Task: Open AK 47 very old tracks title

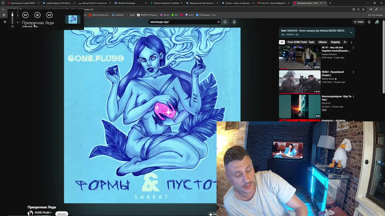Action: (336, 49)
